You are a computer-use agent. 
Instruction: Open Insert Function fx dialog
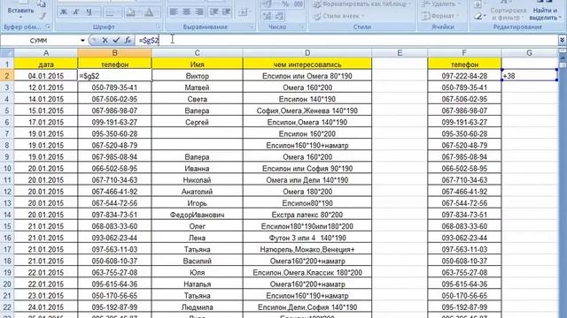(x=128, y=41)
